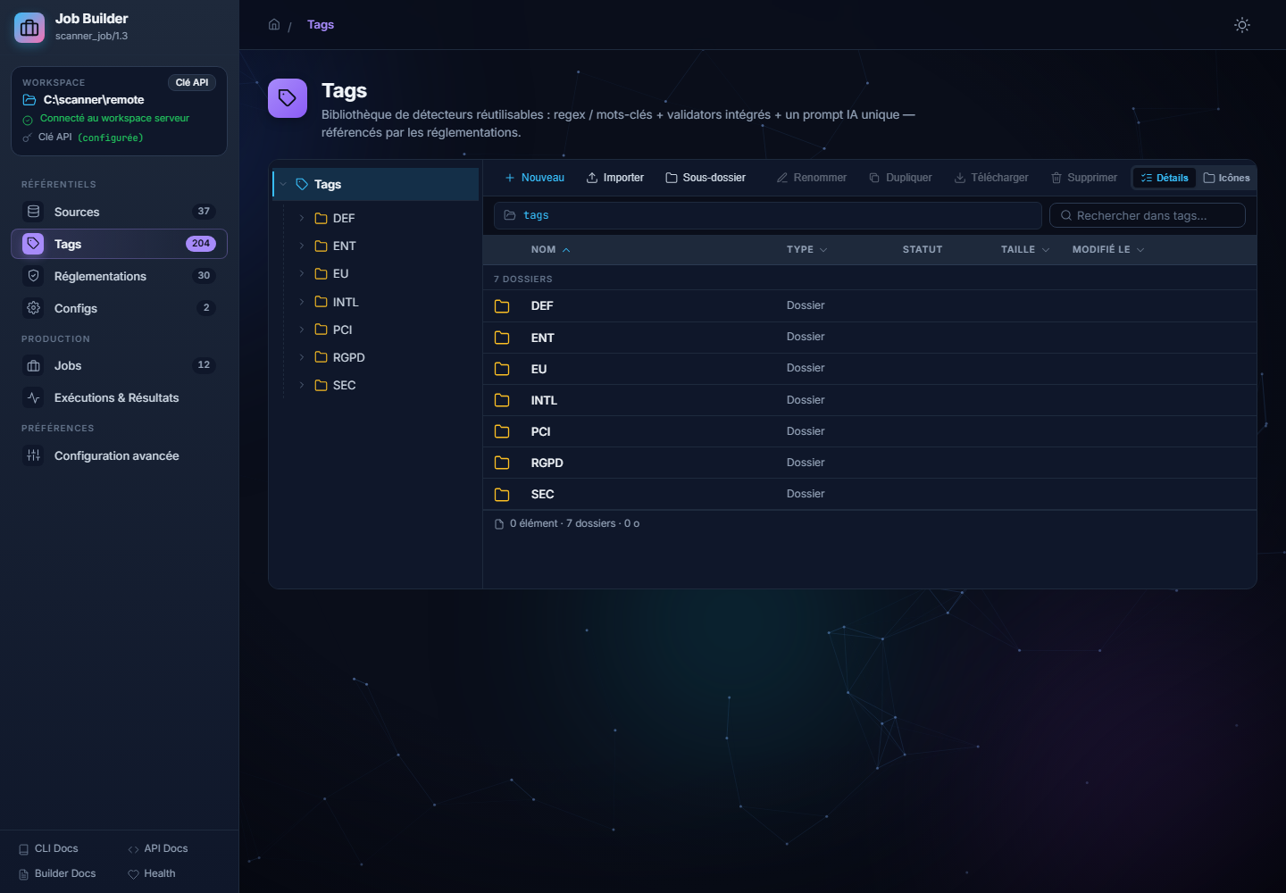Expand ENT folder in the tree
This screenshot has width=1286, height=893.
click(302, 246)
